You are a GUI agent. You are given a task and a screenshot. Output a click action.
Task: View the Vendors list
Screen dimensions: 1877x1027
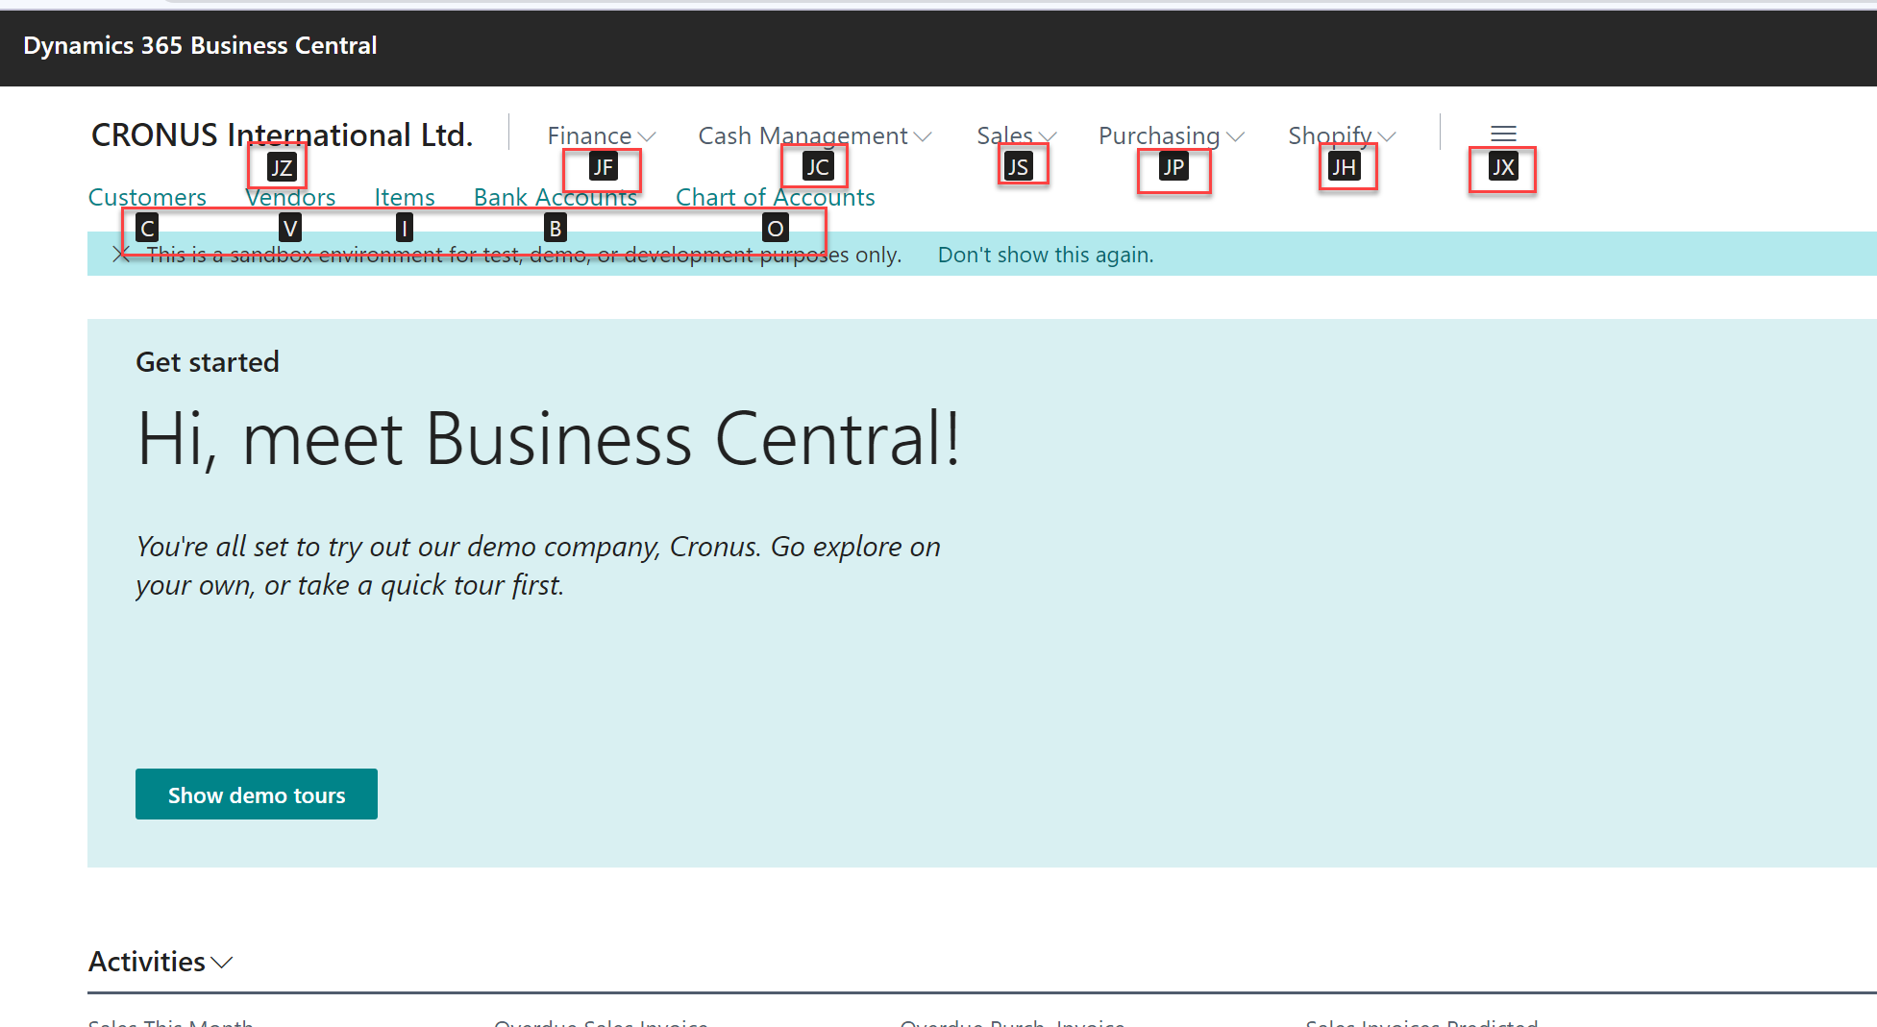[x=289, y=197]
